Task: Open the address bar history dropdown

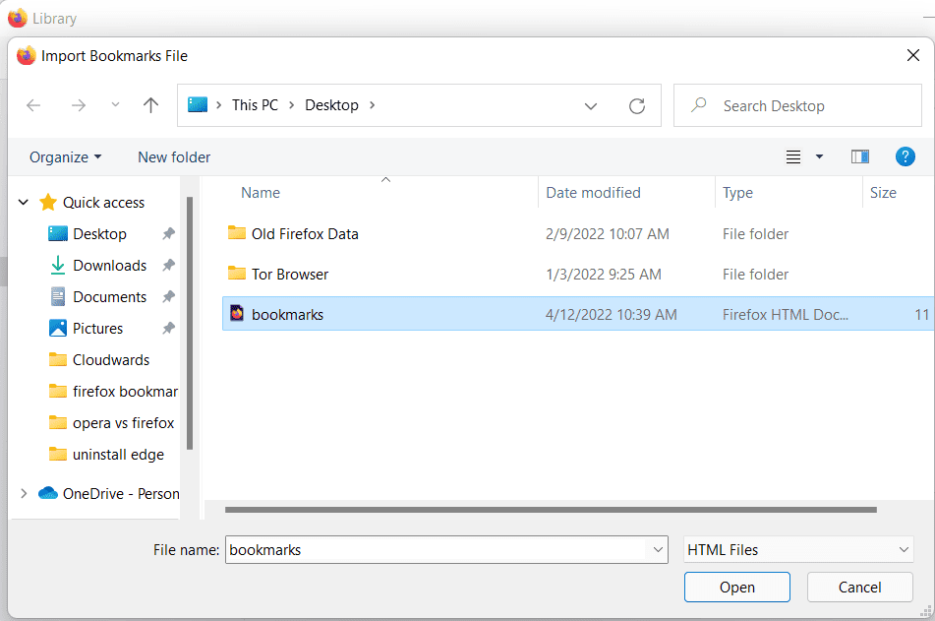Action: click(x=590, y=105)
